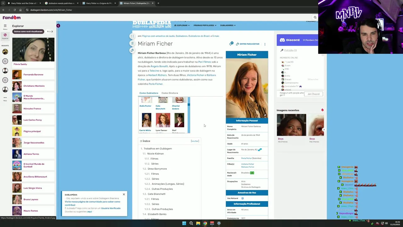This screenshot has height=227, width=403.
Task: Open the three-dot more options menu
Action: (265, 44)
